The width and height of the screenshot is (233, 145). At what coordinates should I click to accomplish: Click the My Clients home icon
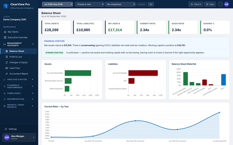[x=5, y=32]
